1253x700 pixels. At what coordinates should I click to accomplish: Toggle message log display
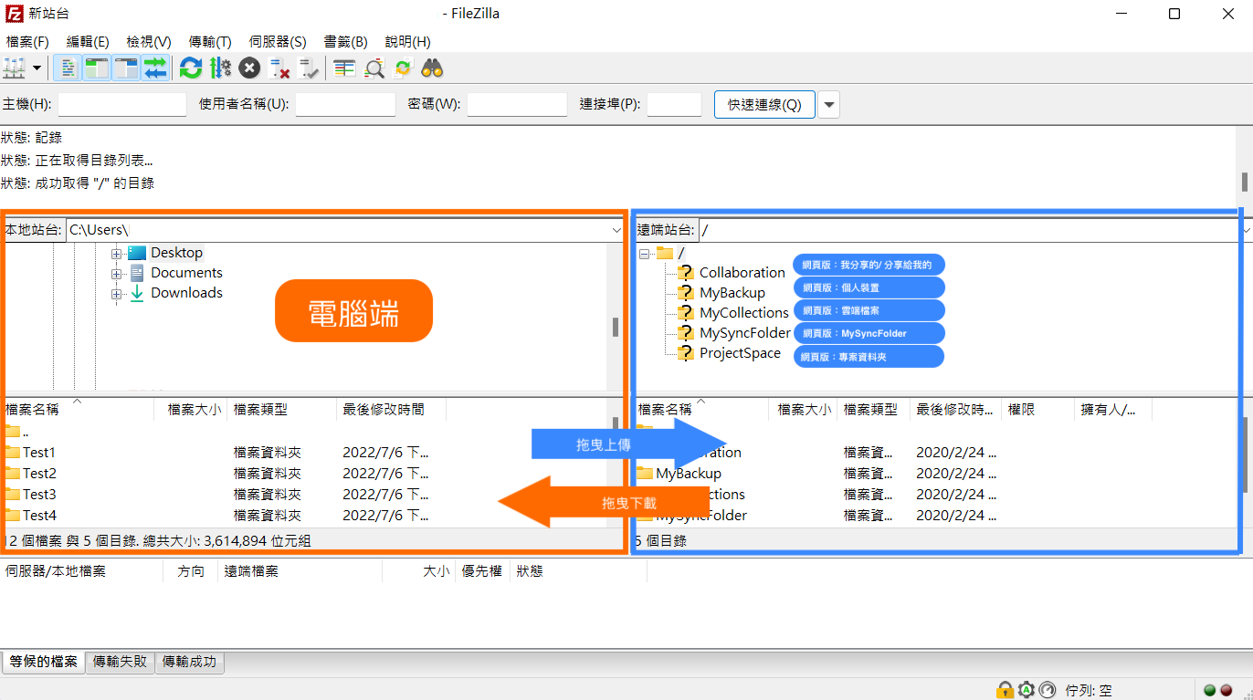pos(68,68)
